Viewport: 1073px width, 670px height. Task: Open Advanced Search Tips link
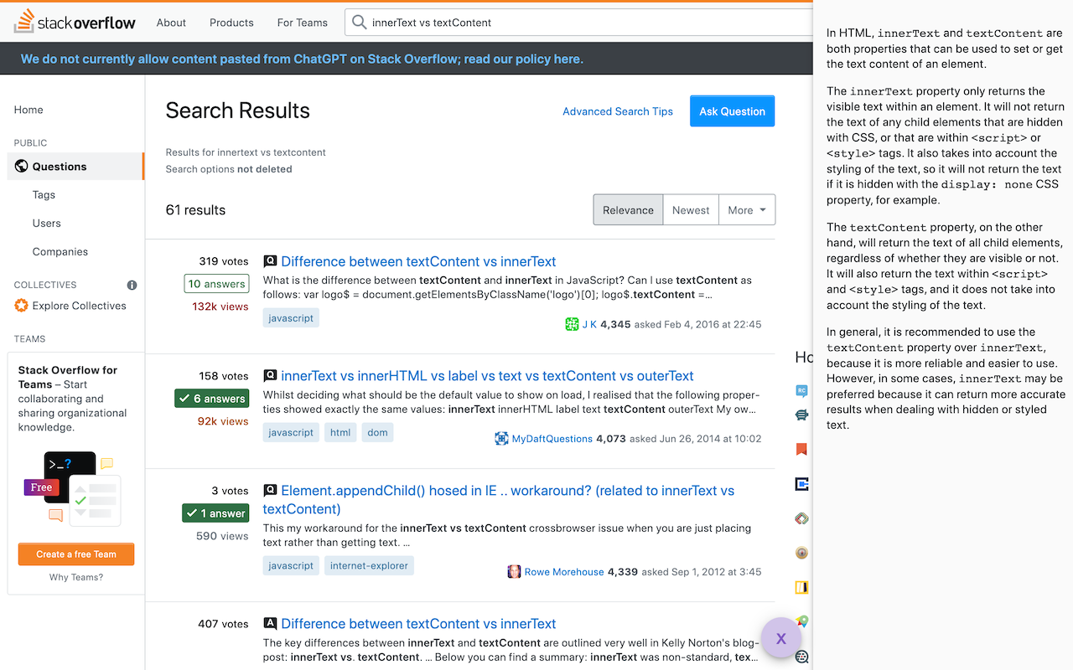(618, 111)
